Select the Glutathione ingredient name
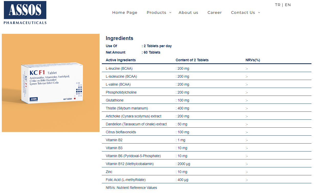 click(115, 100)
